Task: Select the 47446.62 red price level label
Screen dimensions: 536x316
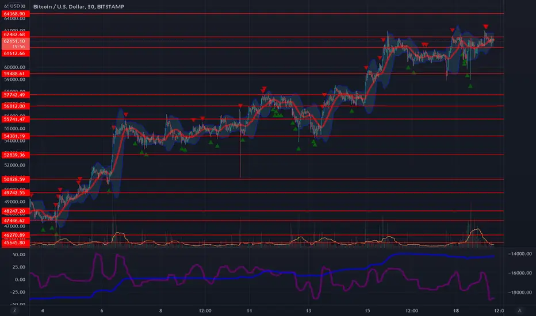Action: [15, 221]
